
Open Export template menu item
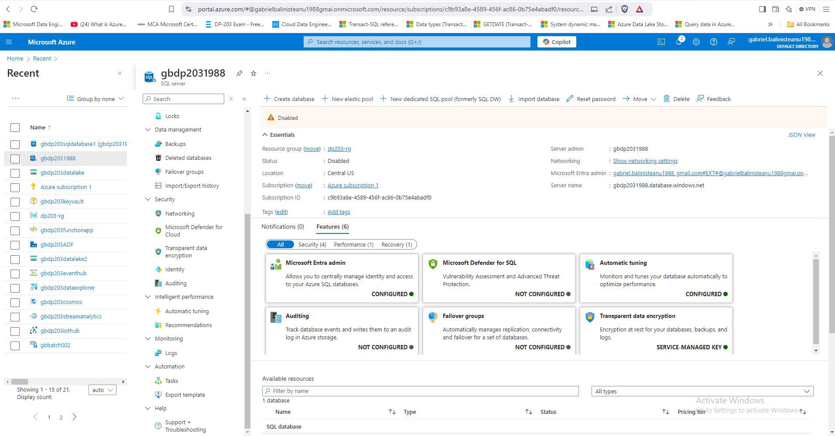(185, 395)
